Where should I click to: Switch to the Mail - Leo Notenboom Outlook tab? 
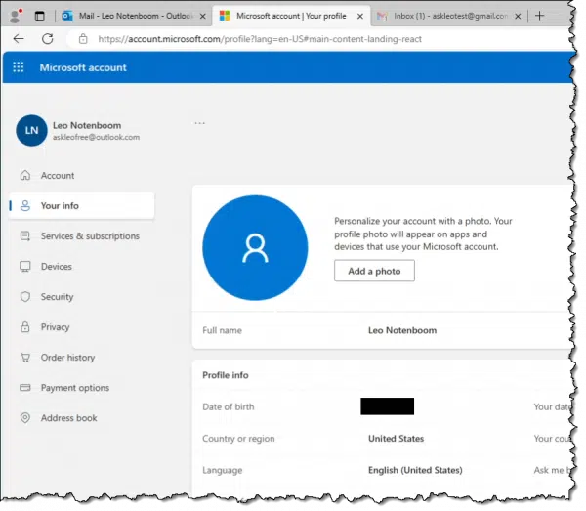(134, 16)
